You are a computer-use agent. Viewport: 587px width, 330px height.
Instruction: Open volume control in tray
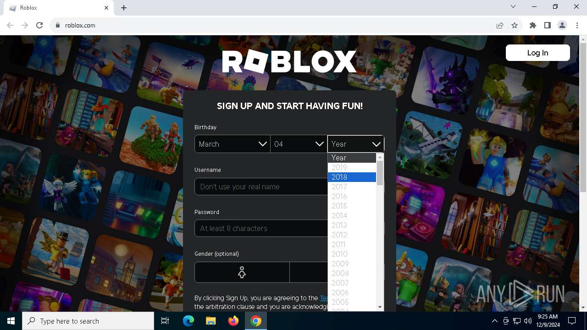(528, 321)
